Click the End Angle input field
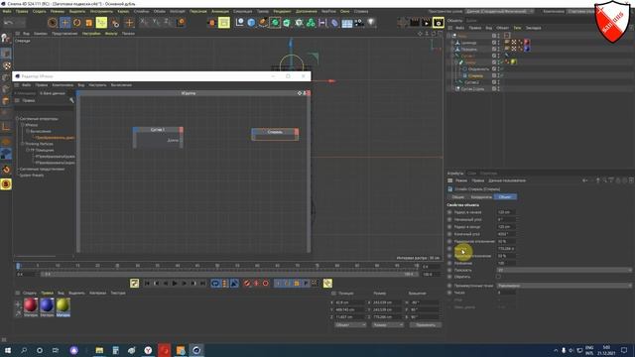This screenshot has height=357, width=635. [x=506, y=234]
